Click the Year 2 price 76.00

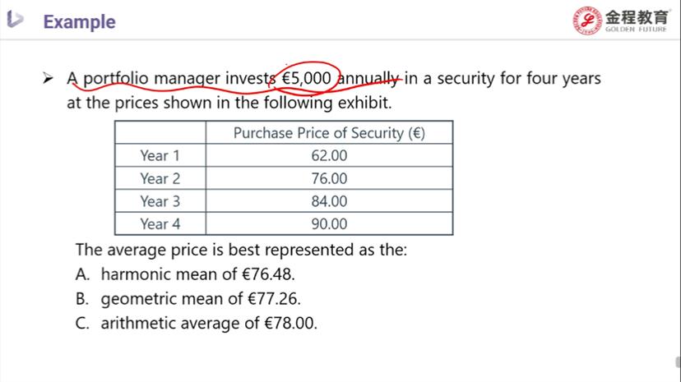coord(329,178)
